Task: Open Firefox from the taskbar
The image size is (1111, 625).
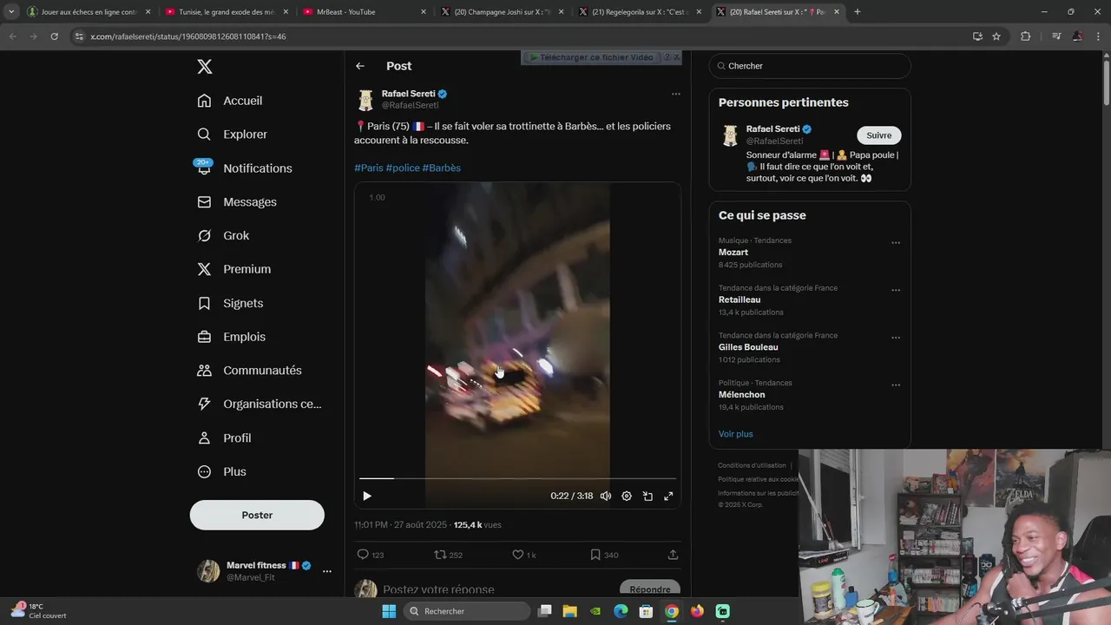Action: click(697, 611)
